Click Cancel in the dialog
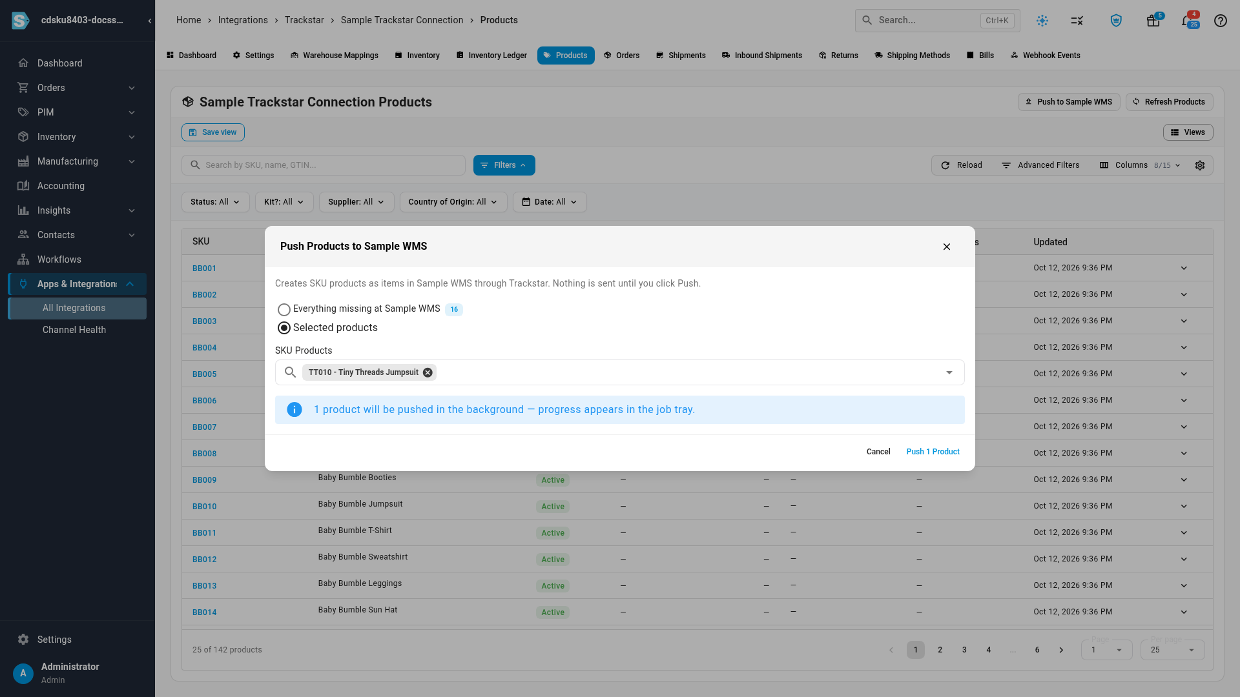This screenshot has width=1240, height=697. pos(878,452)
